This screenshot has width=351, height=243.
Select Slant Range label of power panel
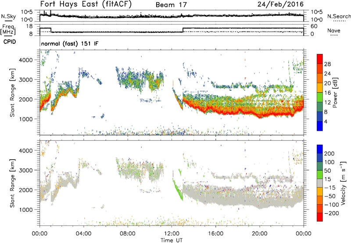click(12, 93)
